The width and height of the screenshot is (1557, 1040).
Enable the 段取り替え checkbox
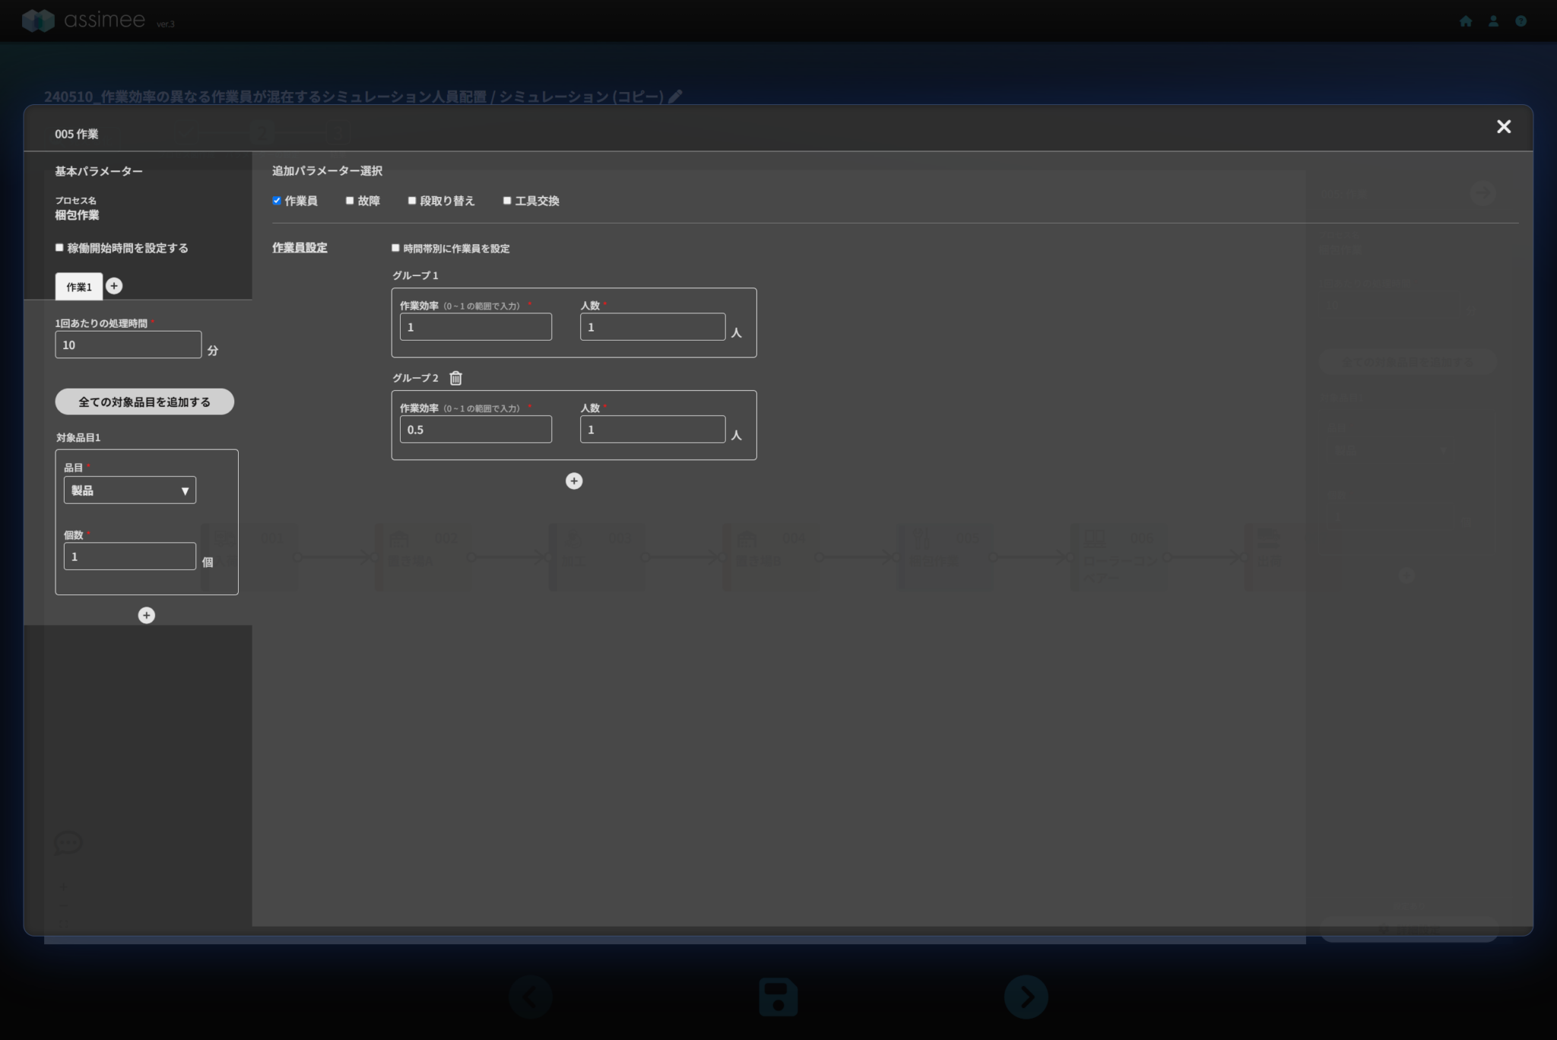tap(412, 201)
